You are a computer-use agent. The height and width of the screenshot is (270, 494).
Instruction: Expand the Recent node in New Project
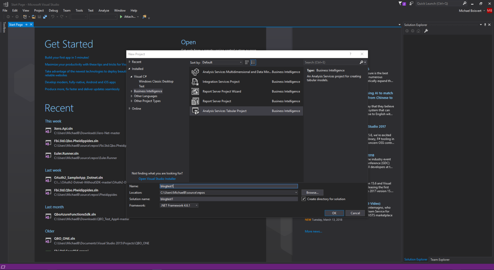click(130, 62)
